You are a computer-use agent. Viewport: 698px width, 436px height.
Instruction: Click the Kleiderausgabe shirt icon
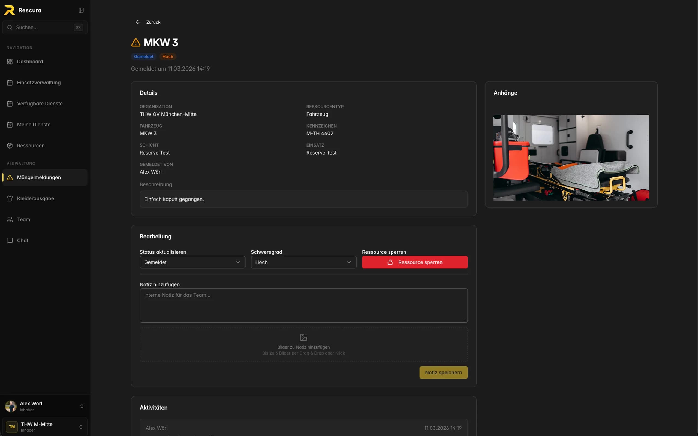coord(10,198)
